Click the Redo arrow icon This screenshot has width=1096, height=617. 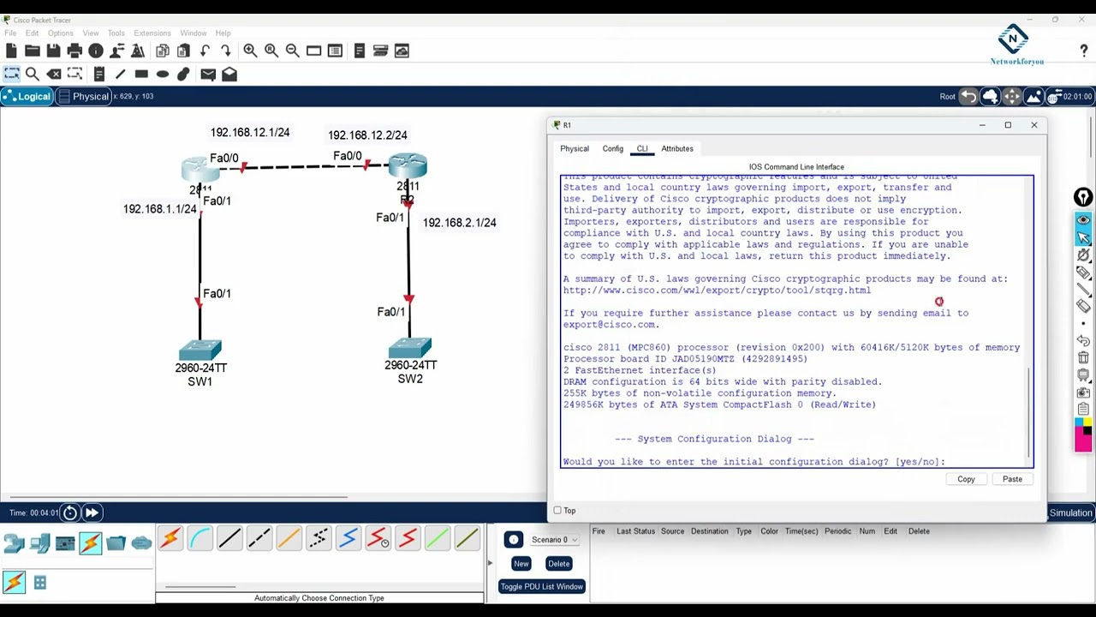(x=226, y=51)
